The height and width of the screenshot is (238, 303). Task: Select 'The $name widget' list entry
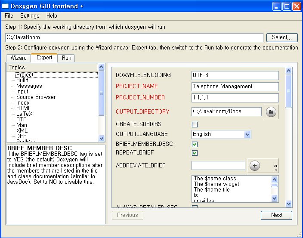click(216, 184)
